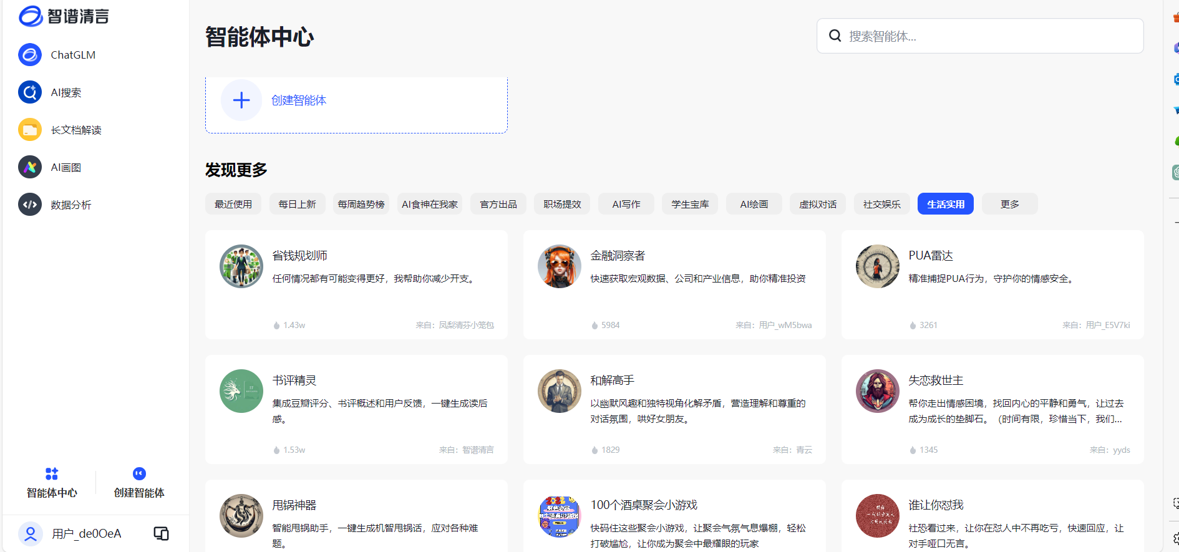Click the 3261 usage count
The height and width of the screenshot is (552, 1179).
pos(924,325)
